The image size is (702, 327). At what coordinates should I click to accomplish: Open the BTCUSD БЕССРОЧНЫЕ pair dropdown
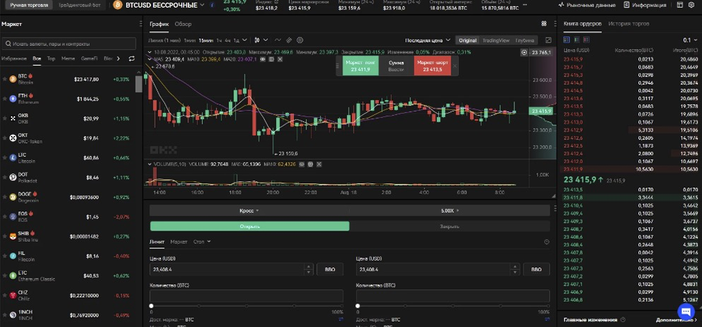click(x=164, y=5)
